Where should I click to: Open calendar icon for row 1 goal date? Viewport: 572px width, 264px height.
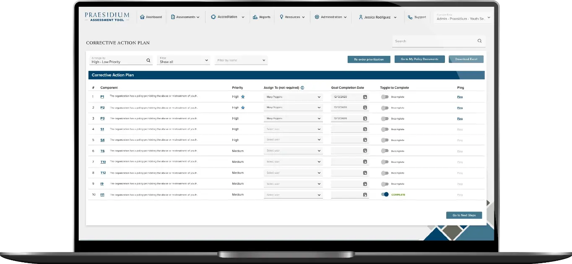pyautogui.click(x=365, y=97)
